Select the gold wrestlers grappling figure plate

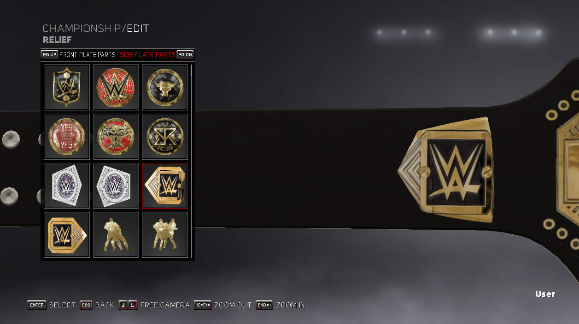tap(116, 235)
